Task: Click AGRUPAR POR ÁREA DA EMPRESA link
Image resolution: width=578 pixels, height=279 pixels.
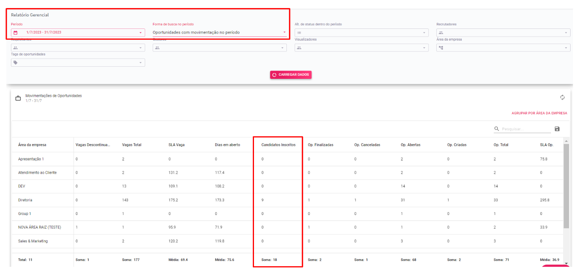Action: 539,113
